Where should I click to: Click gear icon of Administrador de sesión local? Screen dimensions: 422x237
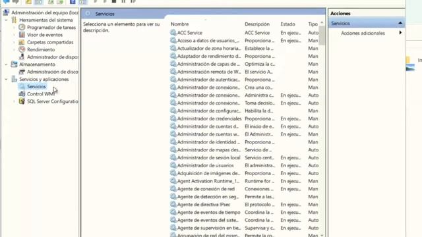173,157
